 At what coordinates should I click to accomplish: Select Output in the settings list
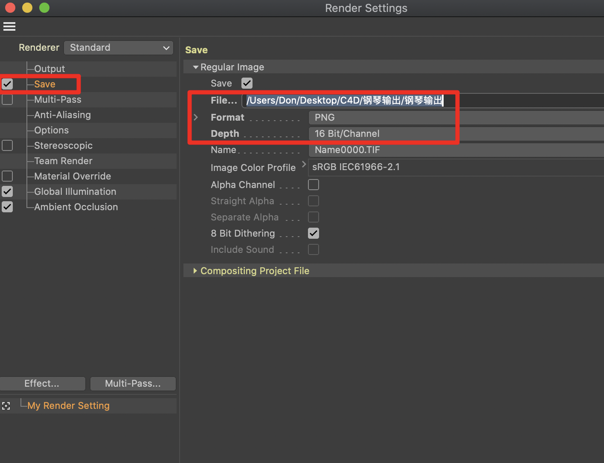49,69
